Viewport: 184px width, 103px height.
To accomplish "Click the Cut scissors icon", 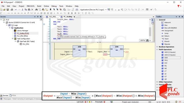I will (22, 9).
